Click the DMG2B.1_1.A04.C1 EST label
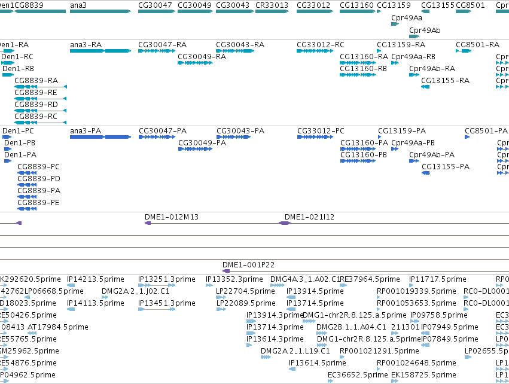509x384 pixels. tap(352, 327)
